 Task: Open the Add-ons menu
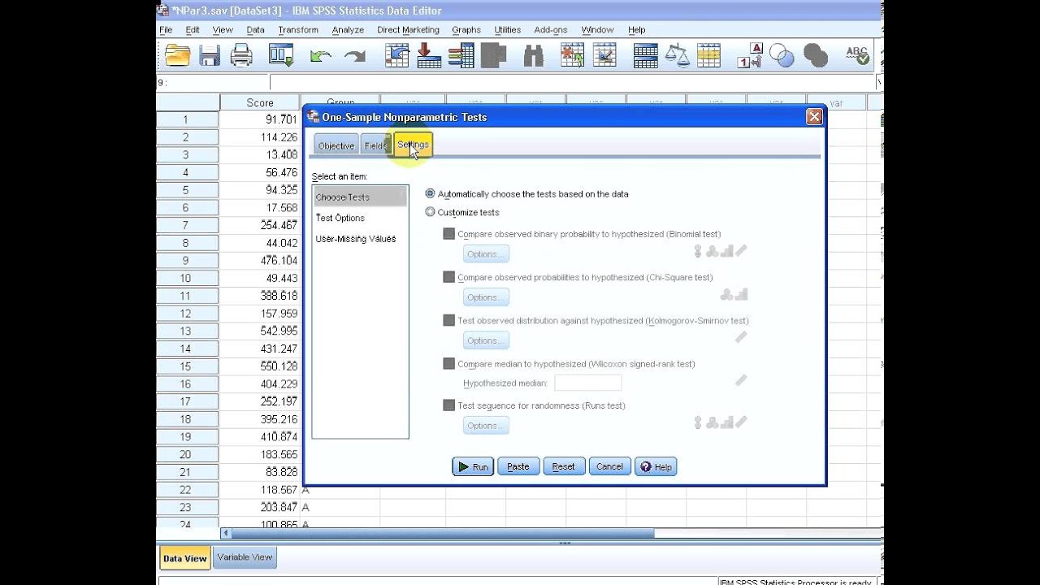[551, 30]
